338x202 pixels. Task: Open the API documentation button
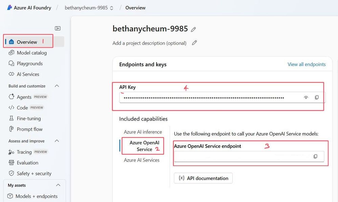(x=203, y=178)
